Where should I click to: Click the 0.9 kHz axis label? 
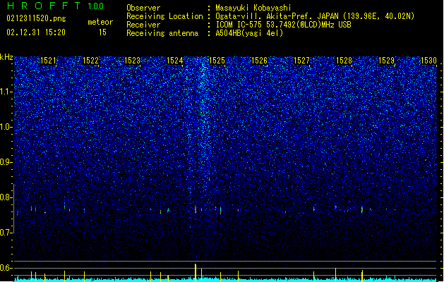[x=6, y=162]
